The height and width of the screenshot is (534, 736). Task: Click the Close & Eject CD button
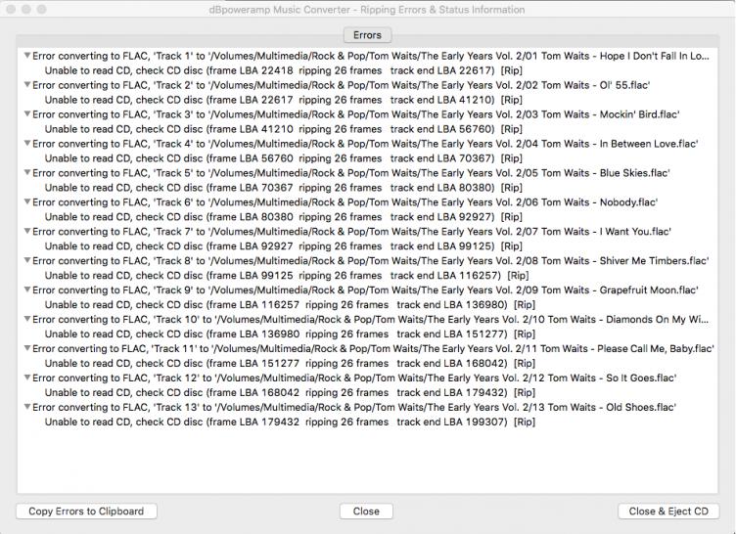pyautogui.click(x=668, y=511)
